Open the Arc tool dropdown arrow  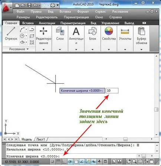click(x=26, y=29)
